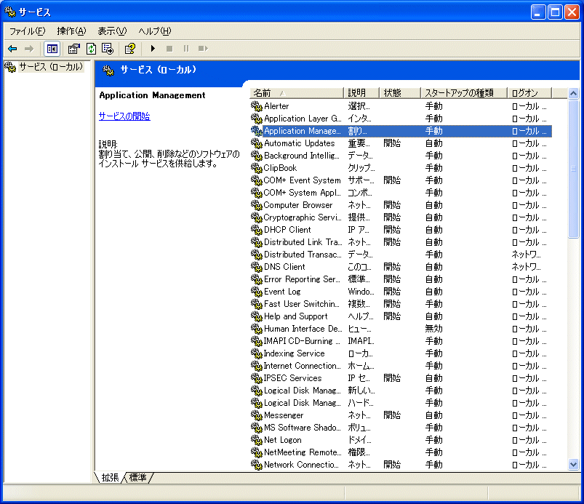Open the 表示(V) menu
584x504 pixels.
112,31
